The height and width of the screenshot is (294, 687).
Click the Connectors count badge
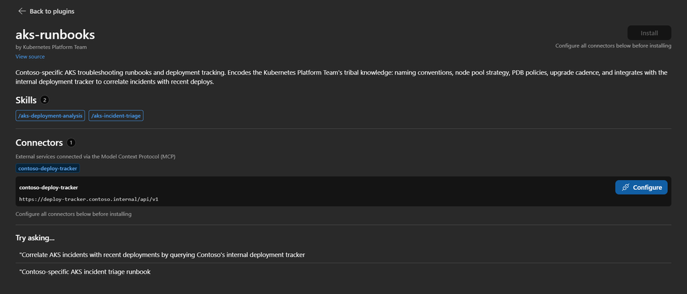71,142
